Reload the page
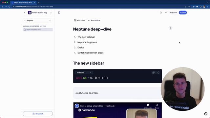This screenshot has height=118, width=210. pyautogui.click(x=10, y=7)
